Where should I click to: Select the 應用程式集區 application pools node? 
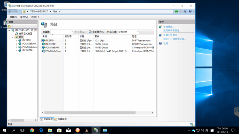[x=16, y=34]
